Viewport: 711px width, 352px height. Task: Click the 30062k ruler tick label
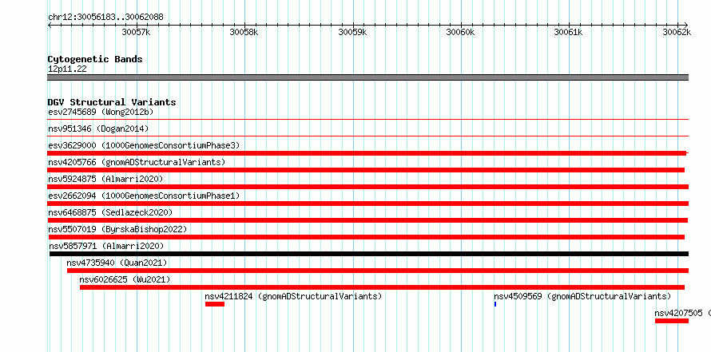click(x=677, y=32)
